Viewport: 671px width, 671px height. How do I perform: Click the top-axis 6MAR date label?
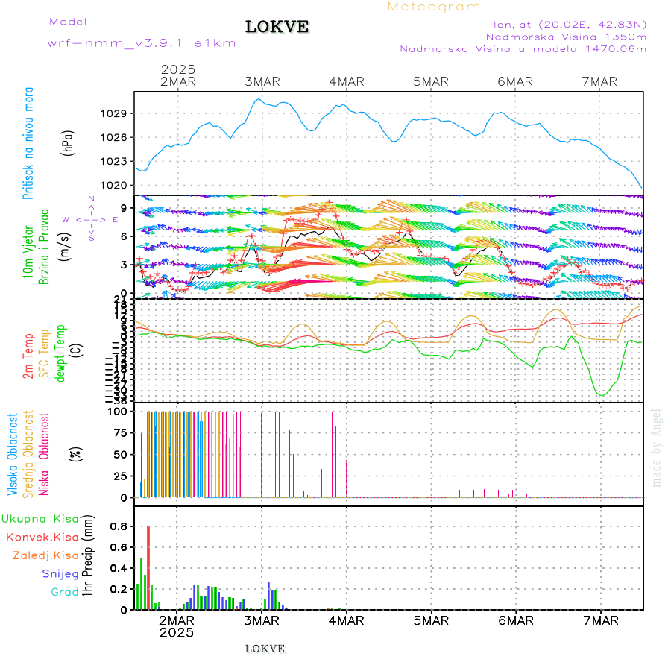(515, 81)
